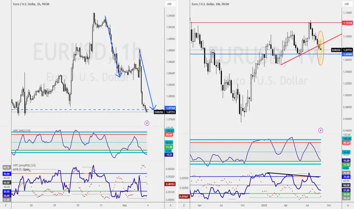Toggle auto scale A button on the weekly chart
This screenshot has height=209, width=354.
pos(348,205)
